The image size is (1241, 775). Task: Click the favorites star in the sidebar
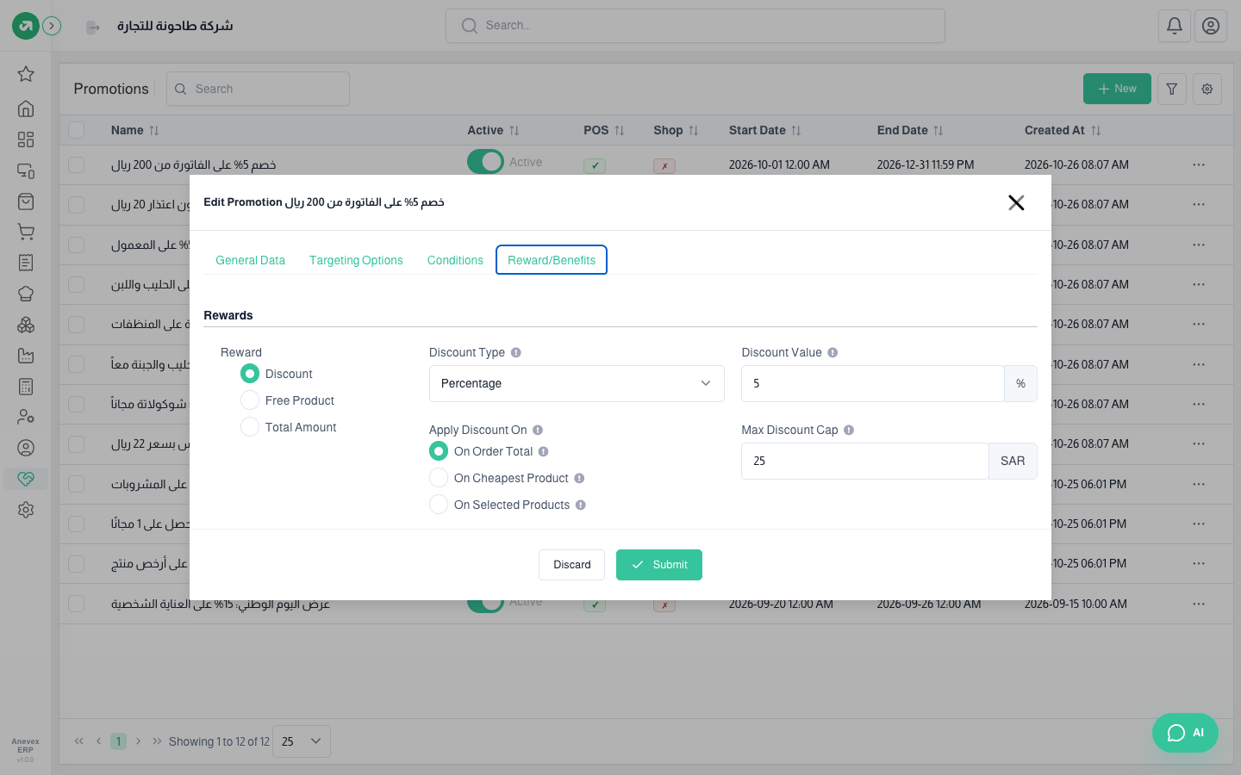point(26,74)
